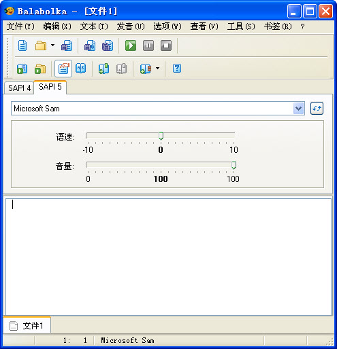This screenshot has width=337, height=349.
Task: Click the toolbar drag handle grip
Action: (7, 57)
